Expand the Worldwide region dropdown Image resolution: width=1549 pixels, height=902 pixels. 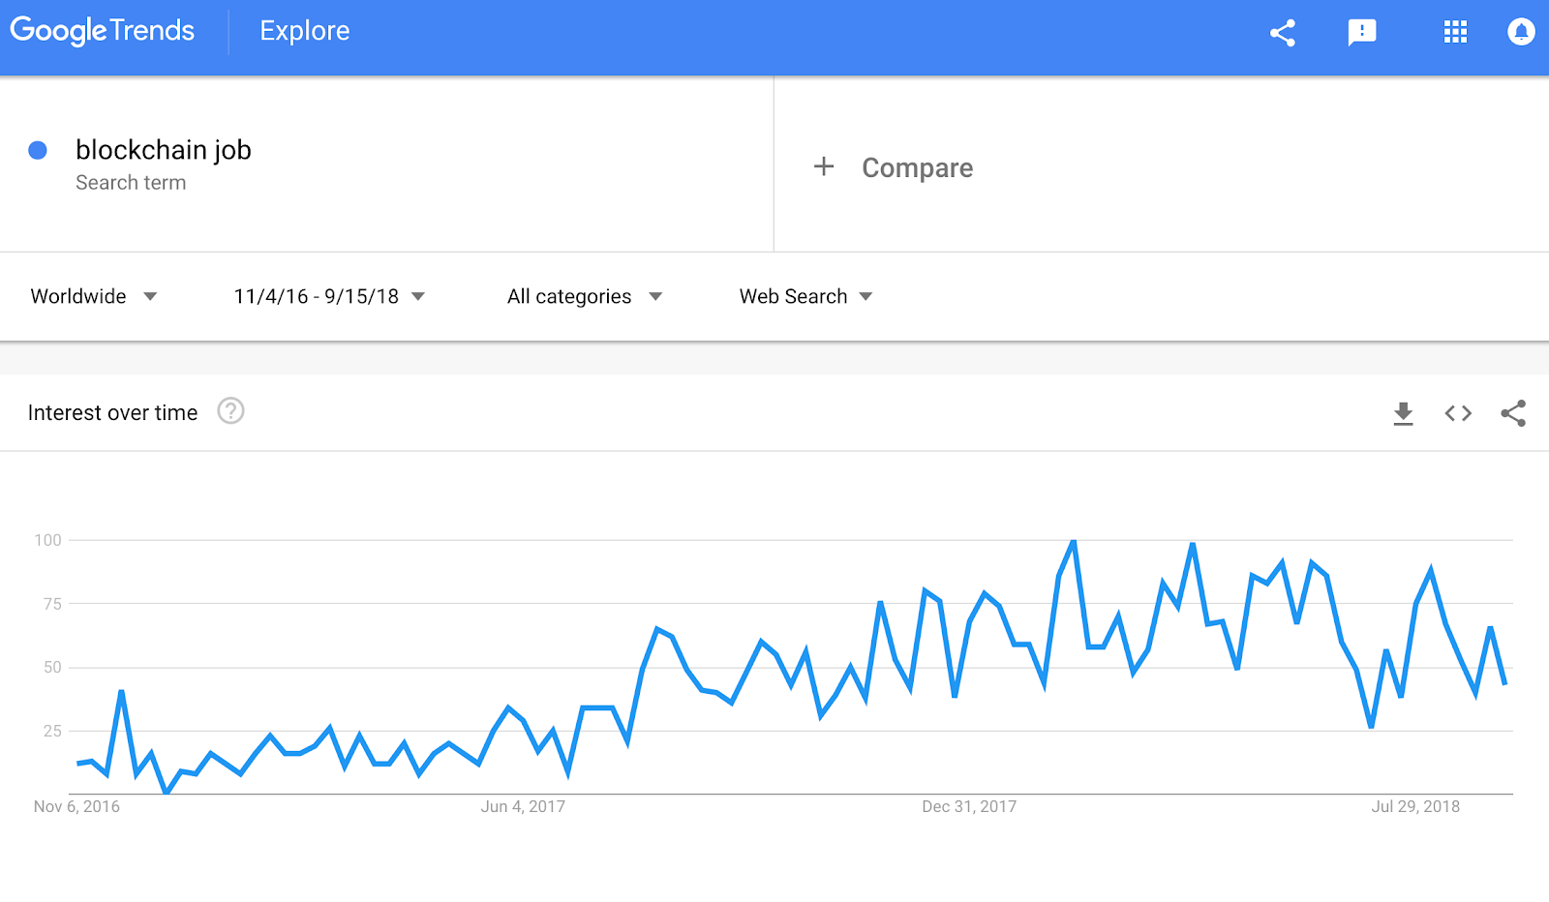[x=94, y=296]
